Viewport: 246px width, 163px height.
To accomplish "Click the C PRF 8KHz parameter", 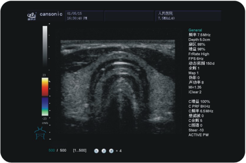I will coord(199,106).
